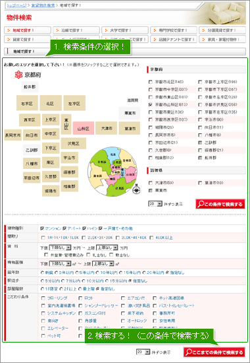Click the 中京区 area tile

click(51, 133)
